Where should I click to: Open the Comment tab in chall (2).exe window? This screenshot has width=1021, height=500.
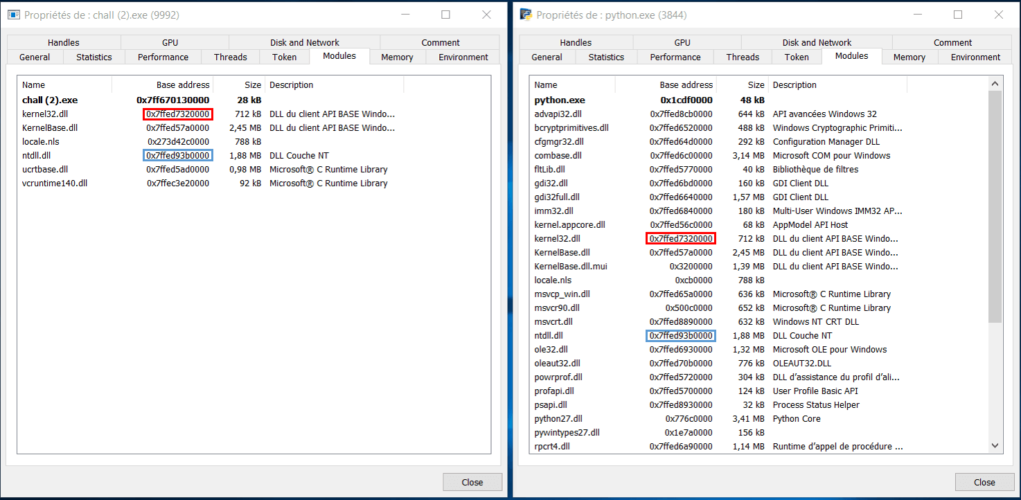click(441, 42)
